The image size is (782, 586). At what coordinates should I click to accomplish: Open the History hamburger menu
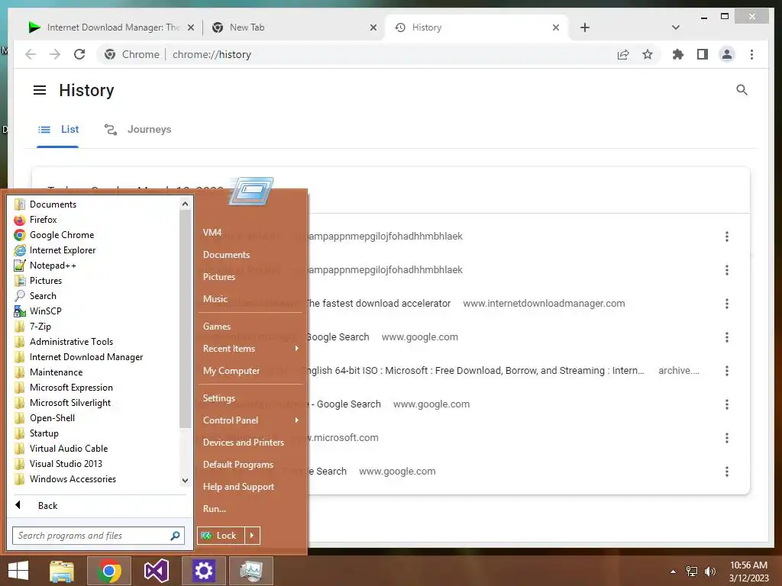pos(40,90)
